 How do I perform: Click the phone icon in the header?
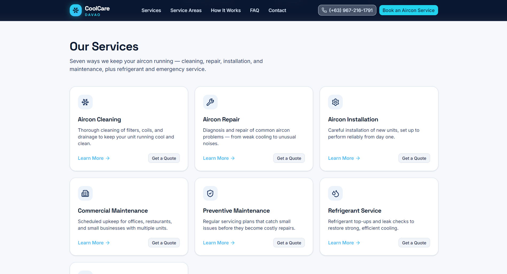click(x=324, y=10)
